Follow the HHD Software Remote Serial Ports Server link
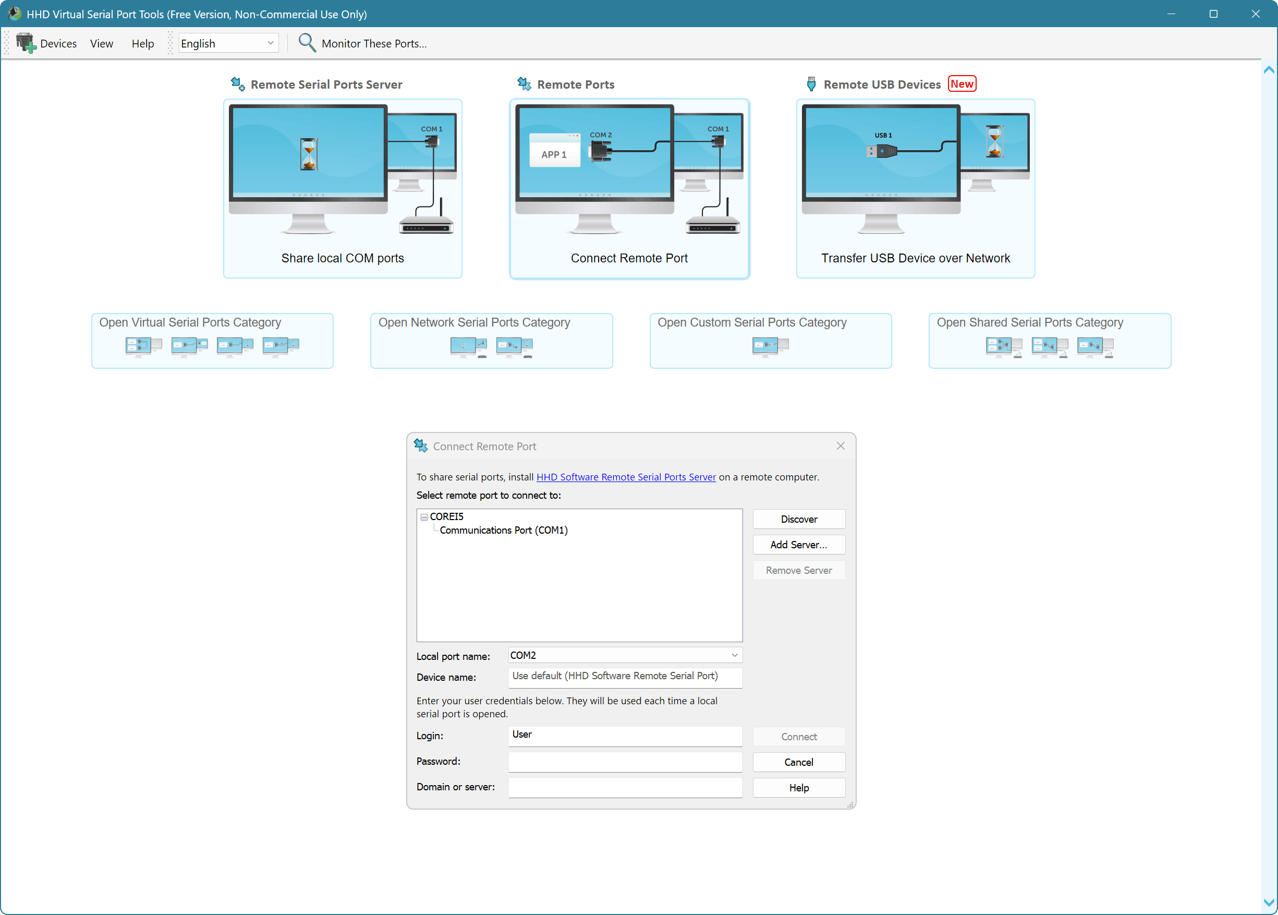1278x915 pixels. point(626,477)
